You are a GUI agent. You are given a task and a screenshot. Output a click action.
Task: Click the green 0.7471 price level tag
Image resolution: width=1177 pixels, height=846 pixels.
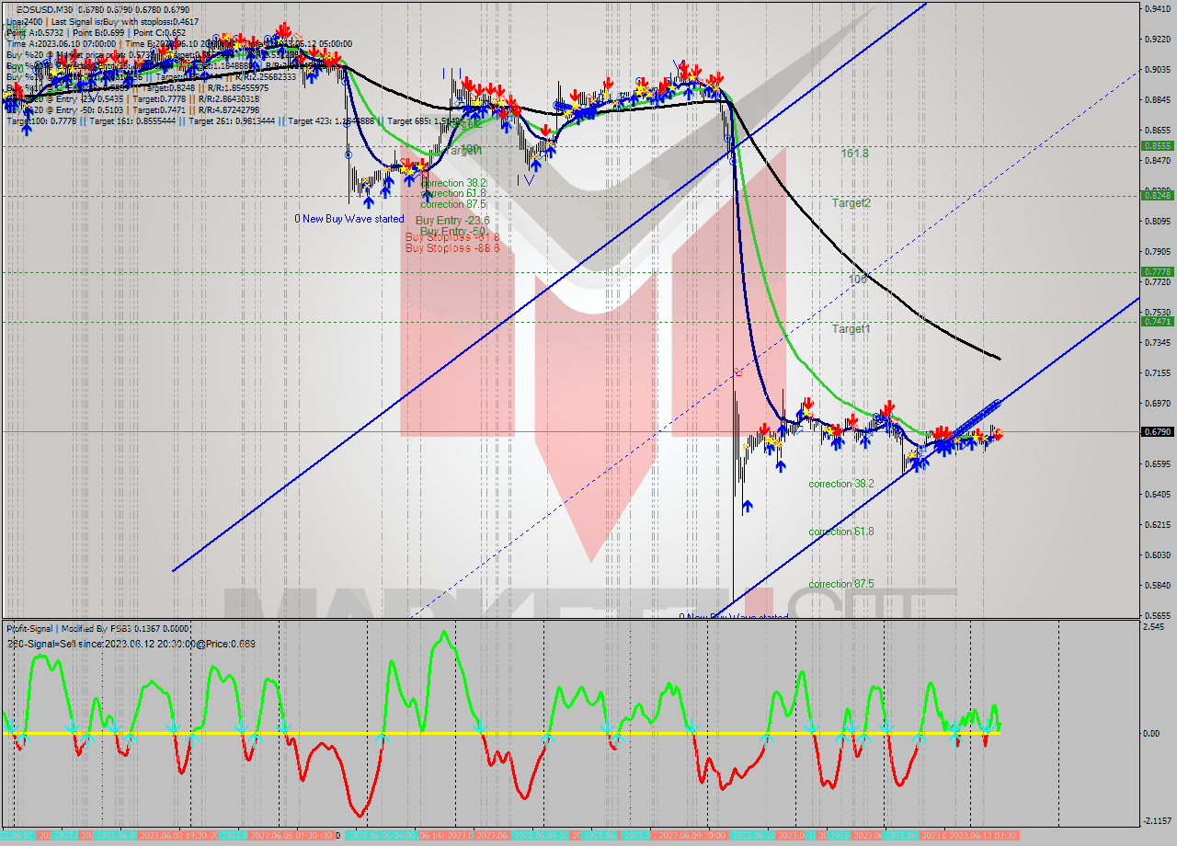coord(1157,321)
